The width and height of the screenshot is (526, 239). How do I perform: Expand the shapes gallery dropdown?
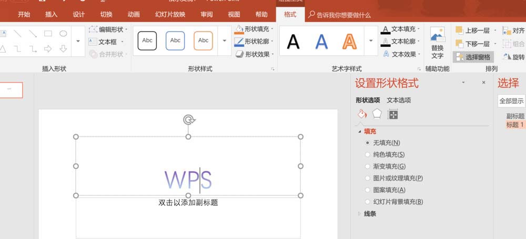coord(78,41)
